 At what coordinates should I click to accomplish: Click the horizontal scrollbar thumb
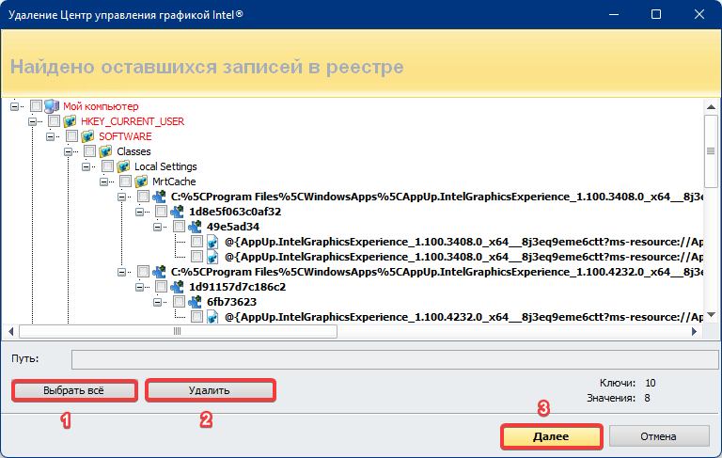178,331
